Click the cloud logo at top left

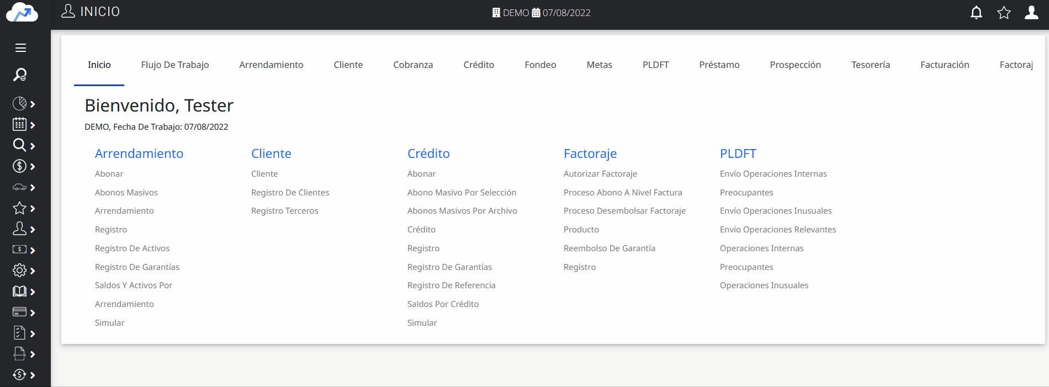coord(22,13)
